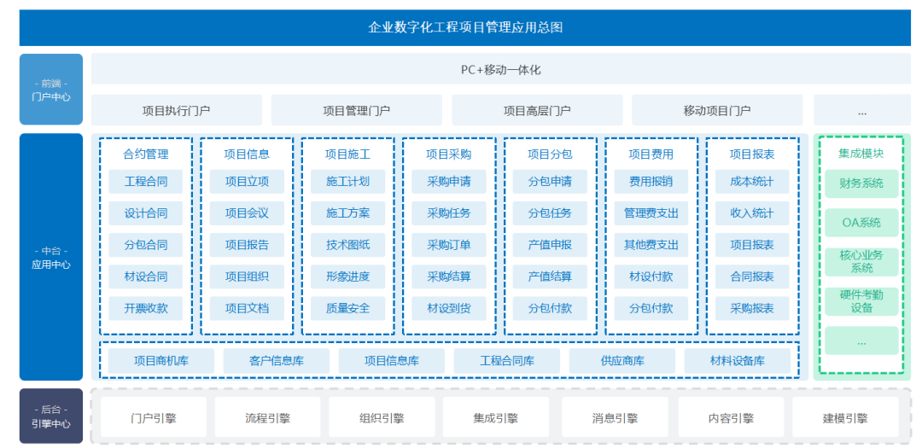Click the 企业数字化工程项目管理应用总图 title banner
This screenshot has width=922, height=448.
point(465,27)
